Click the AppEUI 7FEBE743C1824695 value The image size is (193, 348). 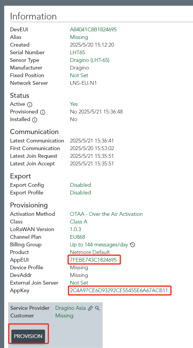click(x=93, y=260)
